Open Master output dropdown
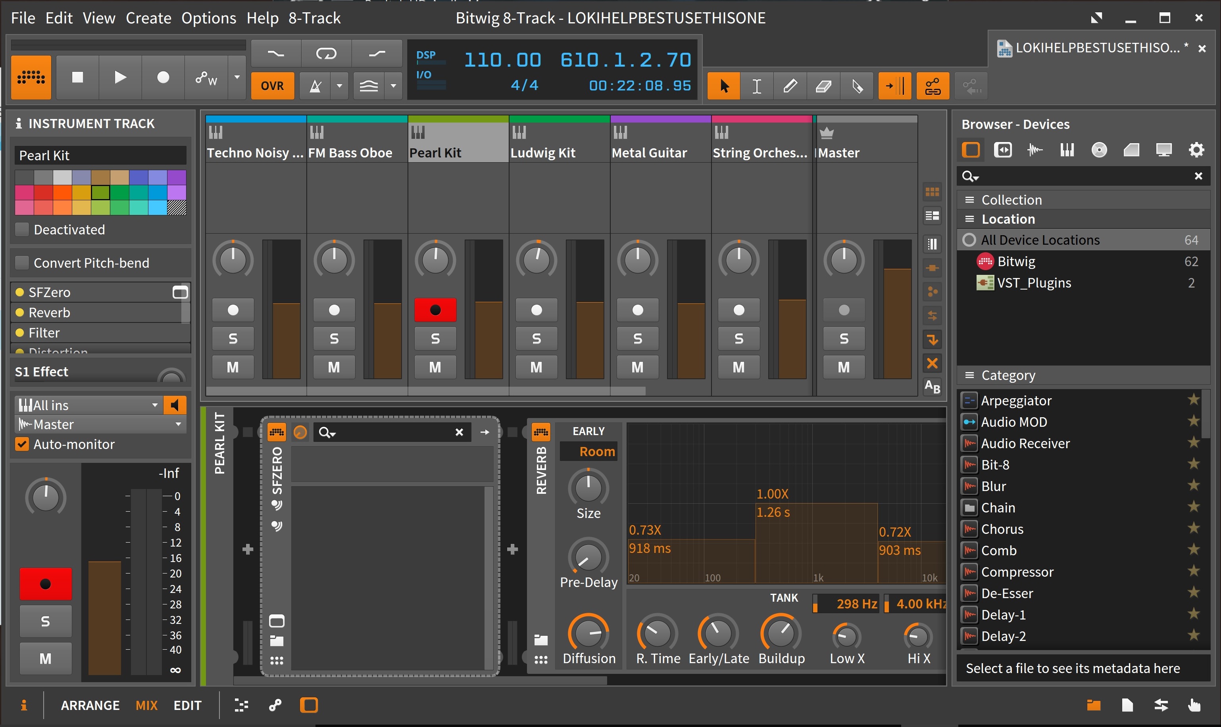 pyautogui.click(x=100, y=424)
